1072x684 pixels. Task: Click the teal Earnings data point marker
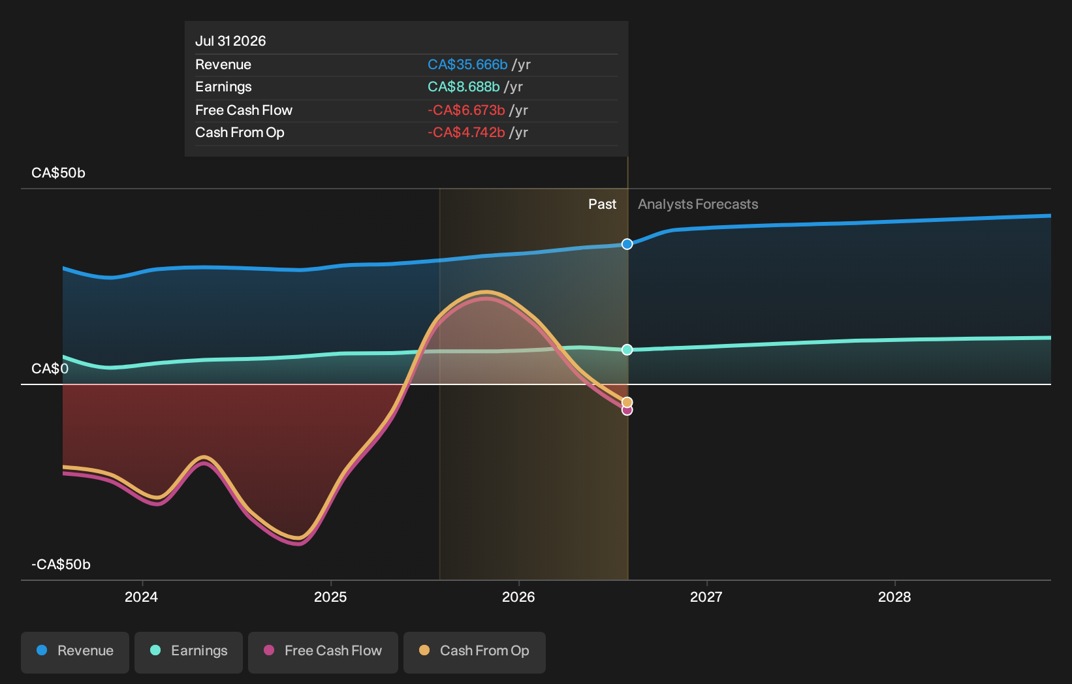pos(627,350)
